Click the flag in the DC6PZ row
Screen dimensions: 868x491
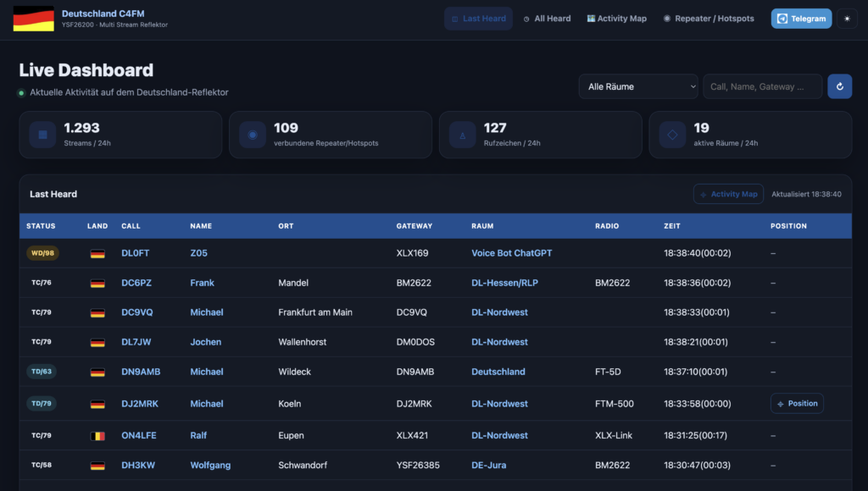[97, 283]
